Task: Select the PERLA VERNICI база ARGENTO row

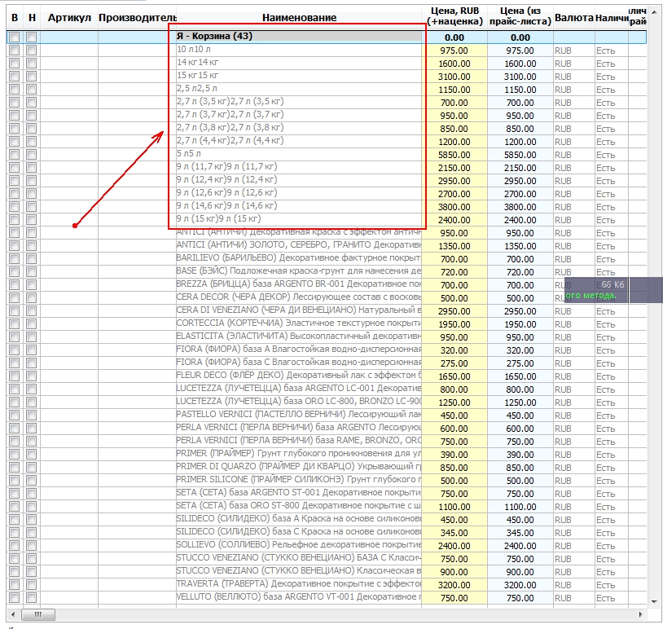Action: (x=327, y=428)
